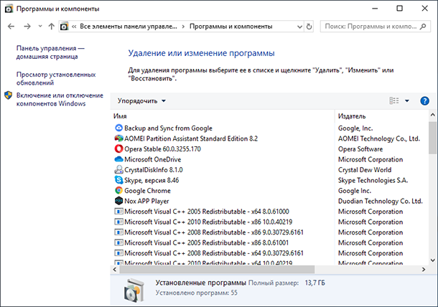Refresh the Programs and Components view
The width and height of the screenshot is (438, 307).
click(309, 27)
